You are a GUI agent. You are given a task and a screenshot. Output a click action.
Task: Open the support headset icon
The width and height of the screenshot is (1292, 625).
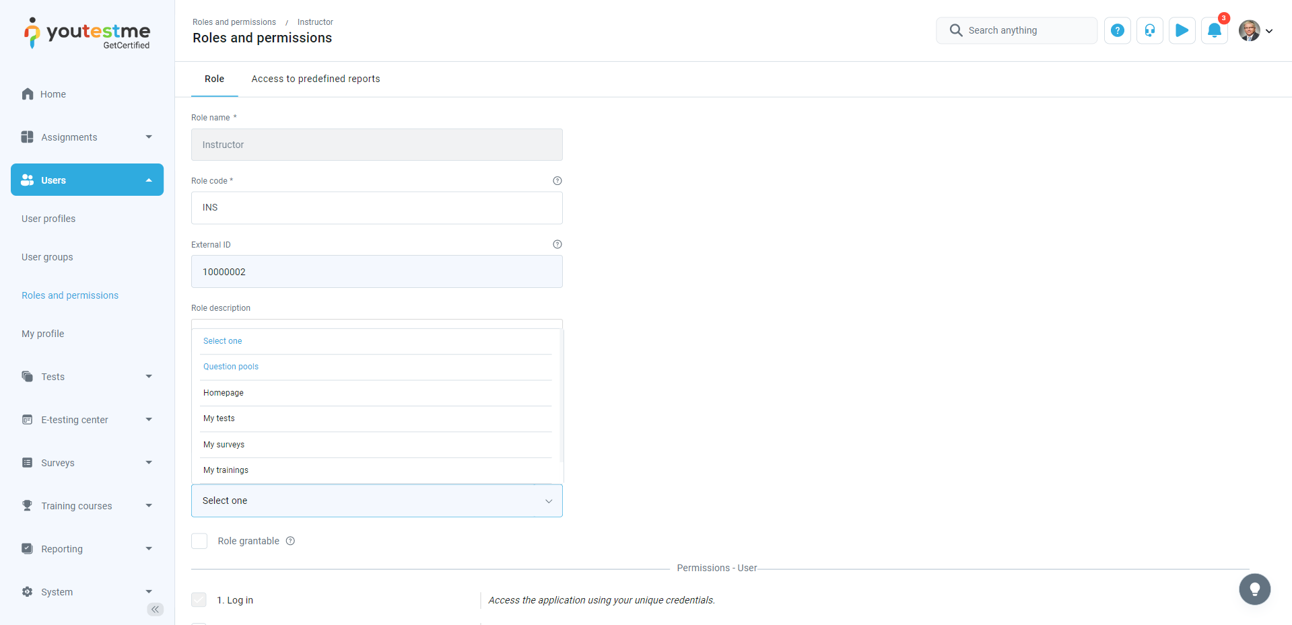1149,30
